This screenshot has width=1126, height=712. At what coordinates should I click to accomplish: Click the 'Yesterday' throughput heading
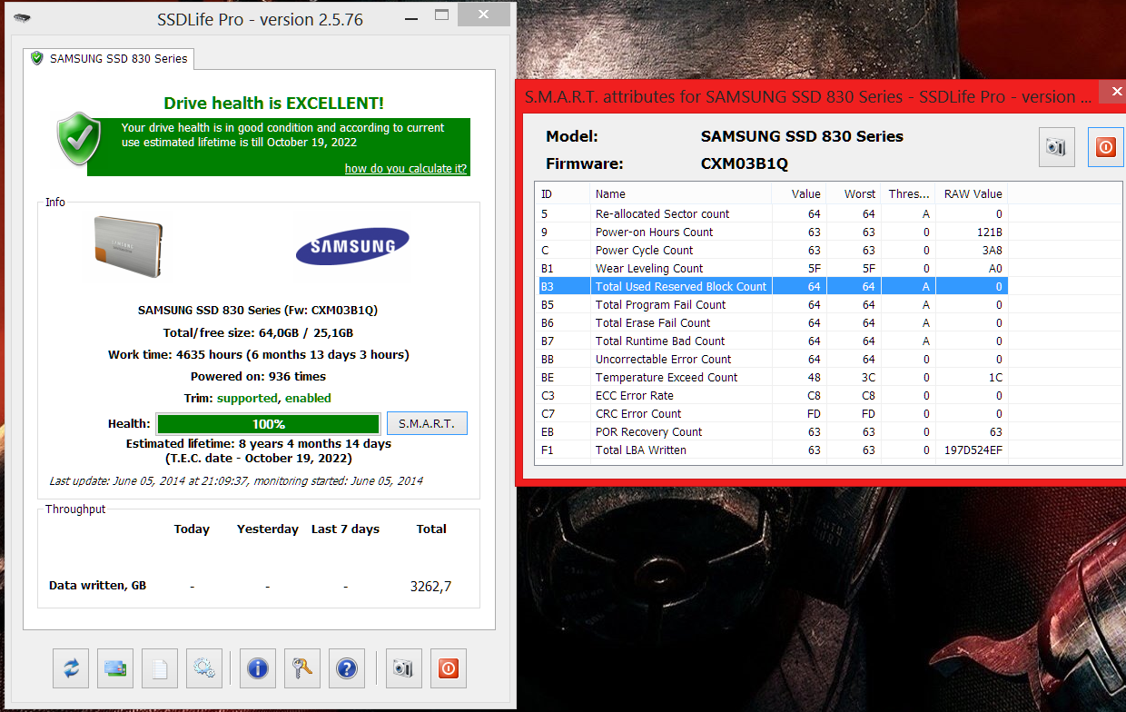[x=268, y=529]
